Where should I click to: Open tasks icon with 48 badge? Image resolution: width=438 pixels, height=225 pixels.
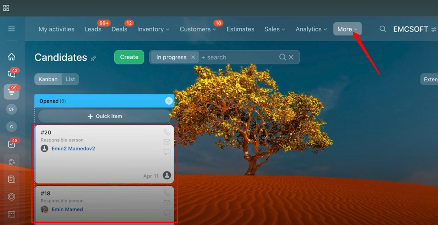click(12, 144)
